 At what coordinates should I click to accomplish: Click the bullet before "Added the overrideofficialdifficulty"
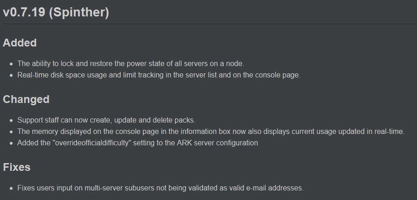11,143
